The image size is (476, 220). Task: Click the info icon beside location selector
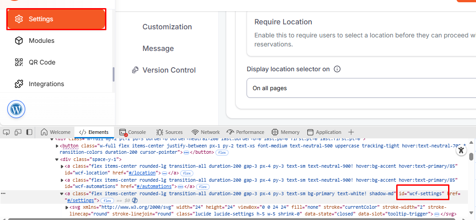coord(337,69)
